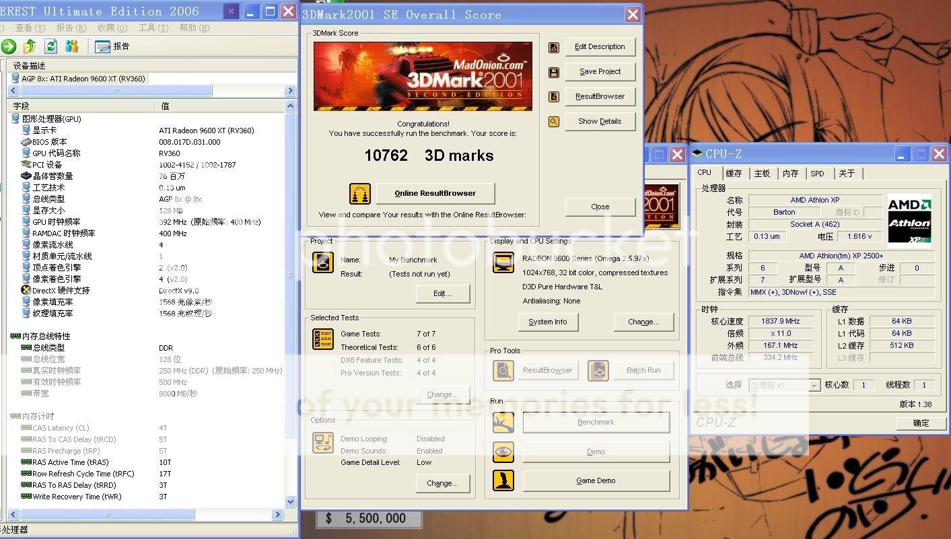Click the Pro Tools ResultBrowser magnifier icon

[x=503, y=371]
